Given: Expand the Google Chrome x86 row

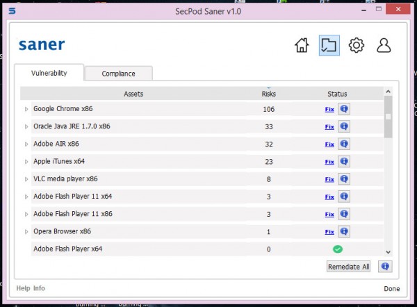Looking at the screenshot, I should tap(26, 109).
